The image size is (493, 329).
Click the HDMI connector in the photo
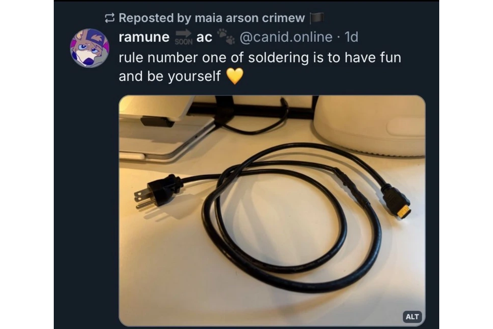click(x=398, y=201)
